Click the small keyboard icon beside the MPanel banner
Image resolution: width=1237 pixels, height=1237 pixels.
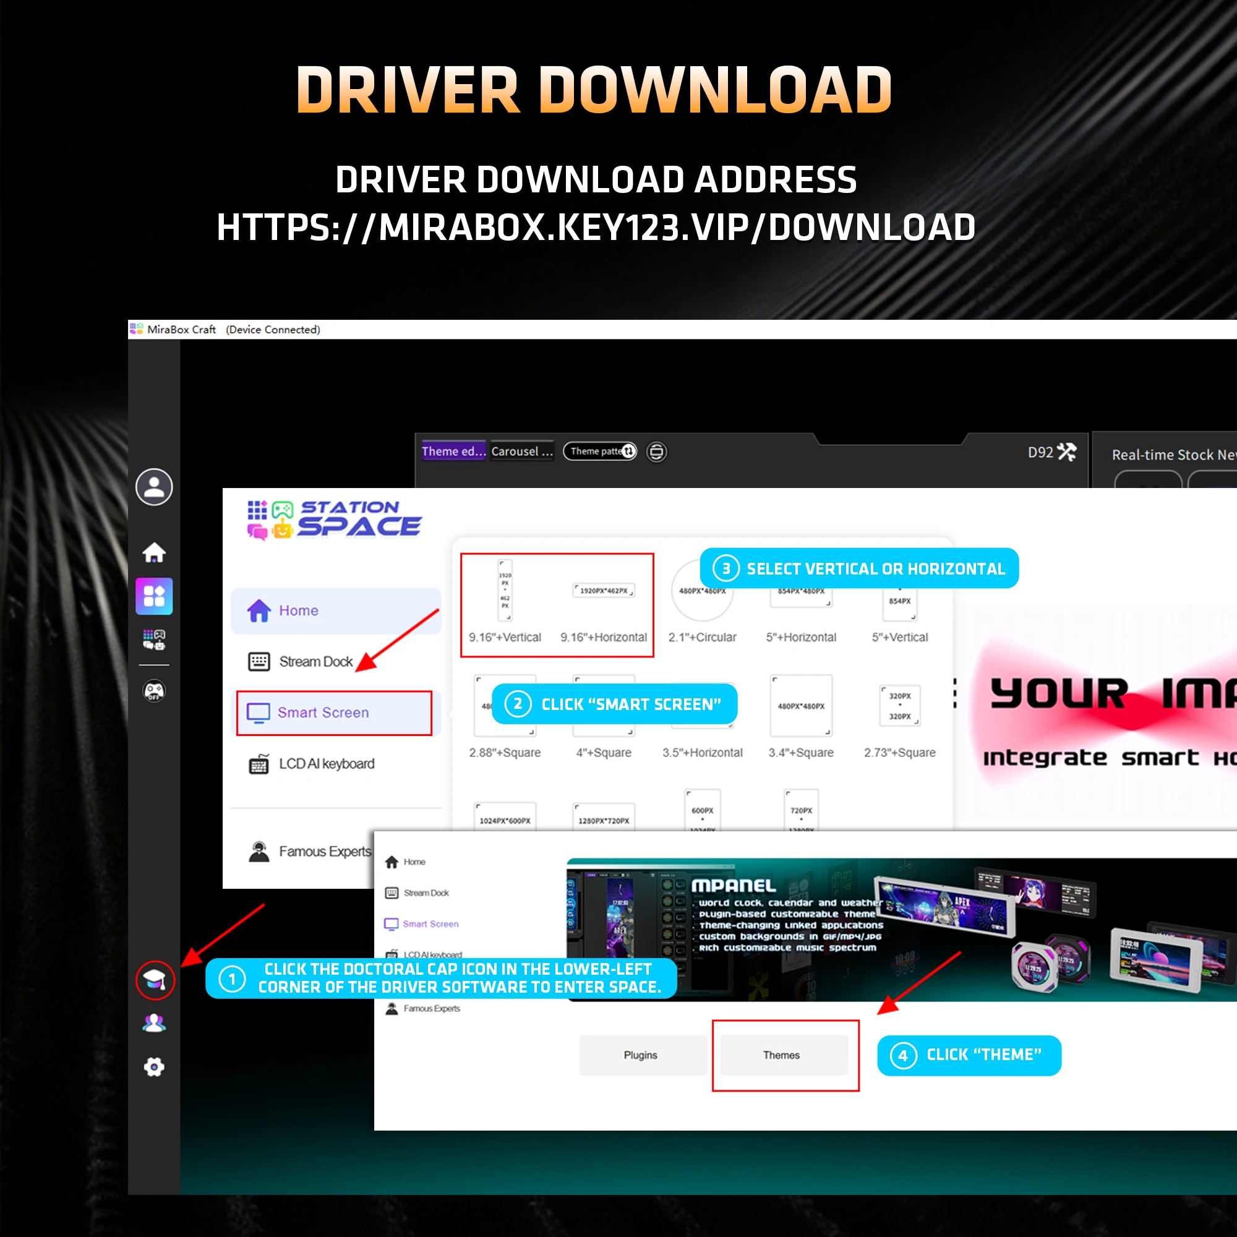(x=392, y=892)
